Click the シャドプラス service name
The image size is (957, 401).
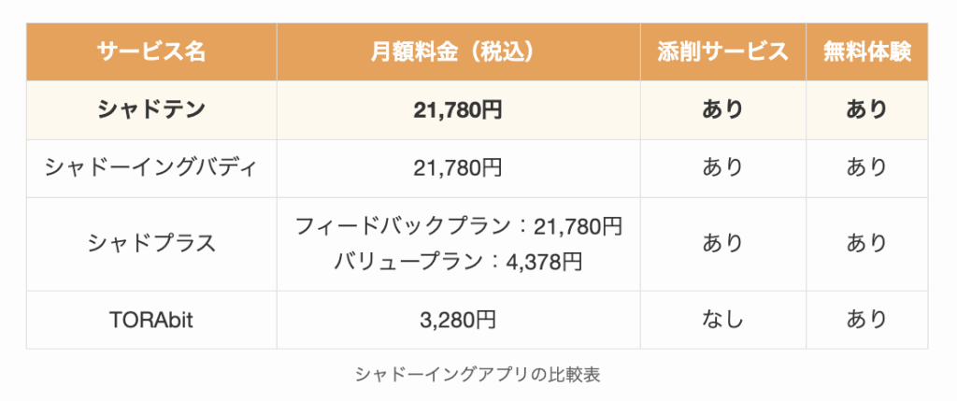coord(151,244)
